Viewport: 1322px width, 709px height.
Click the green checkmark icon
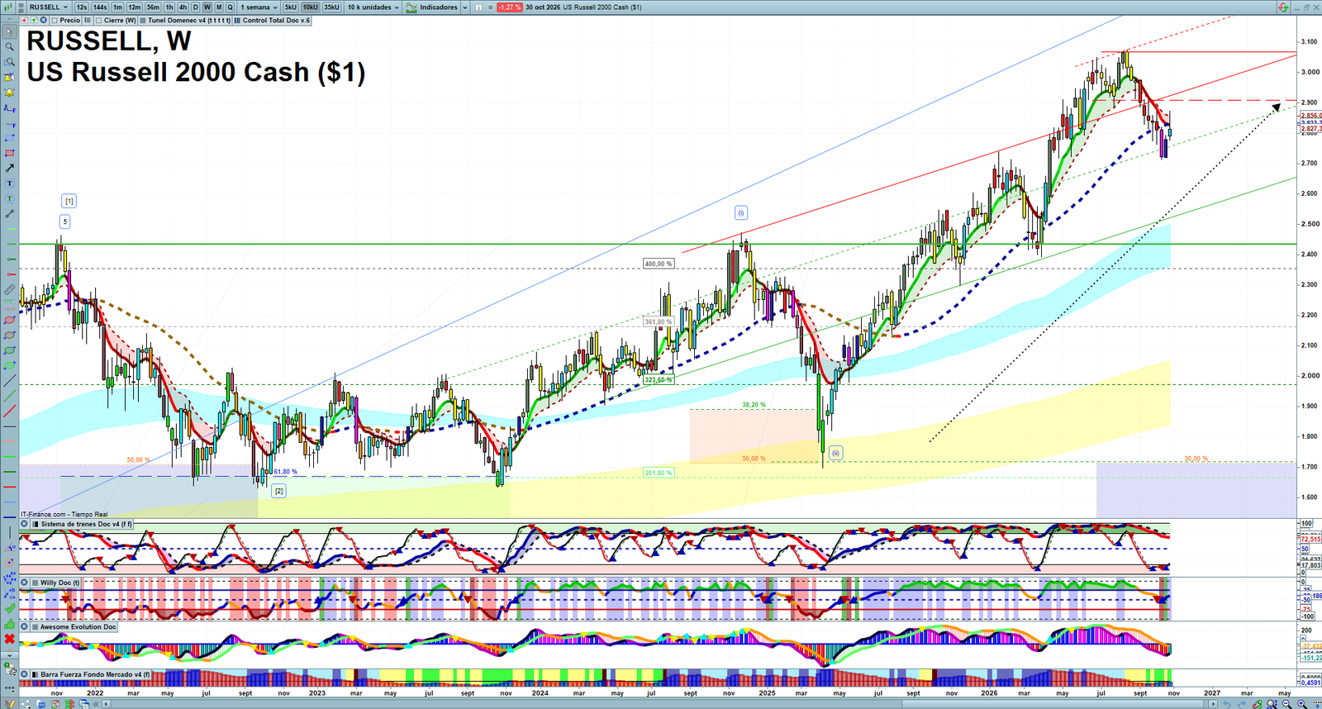9,609
